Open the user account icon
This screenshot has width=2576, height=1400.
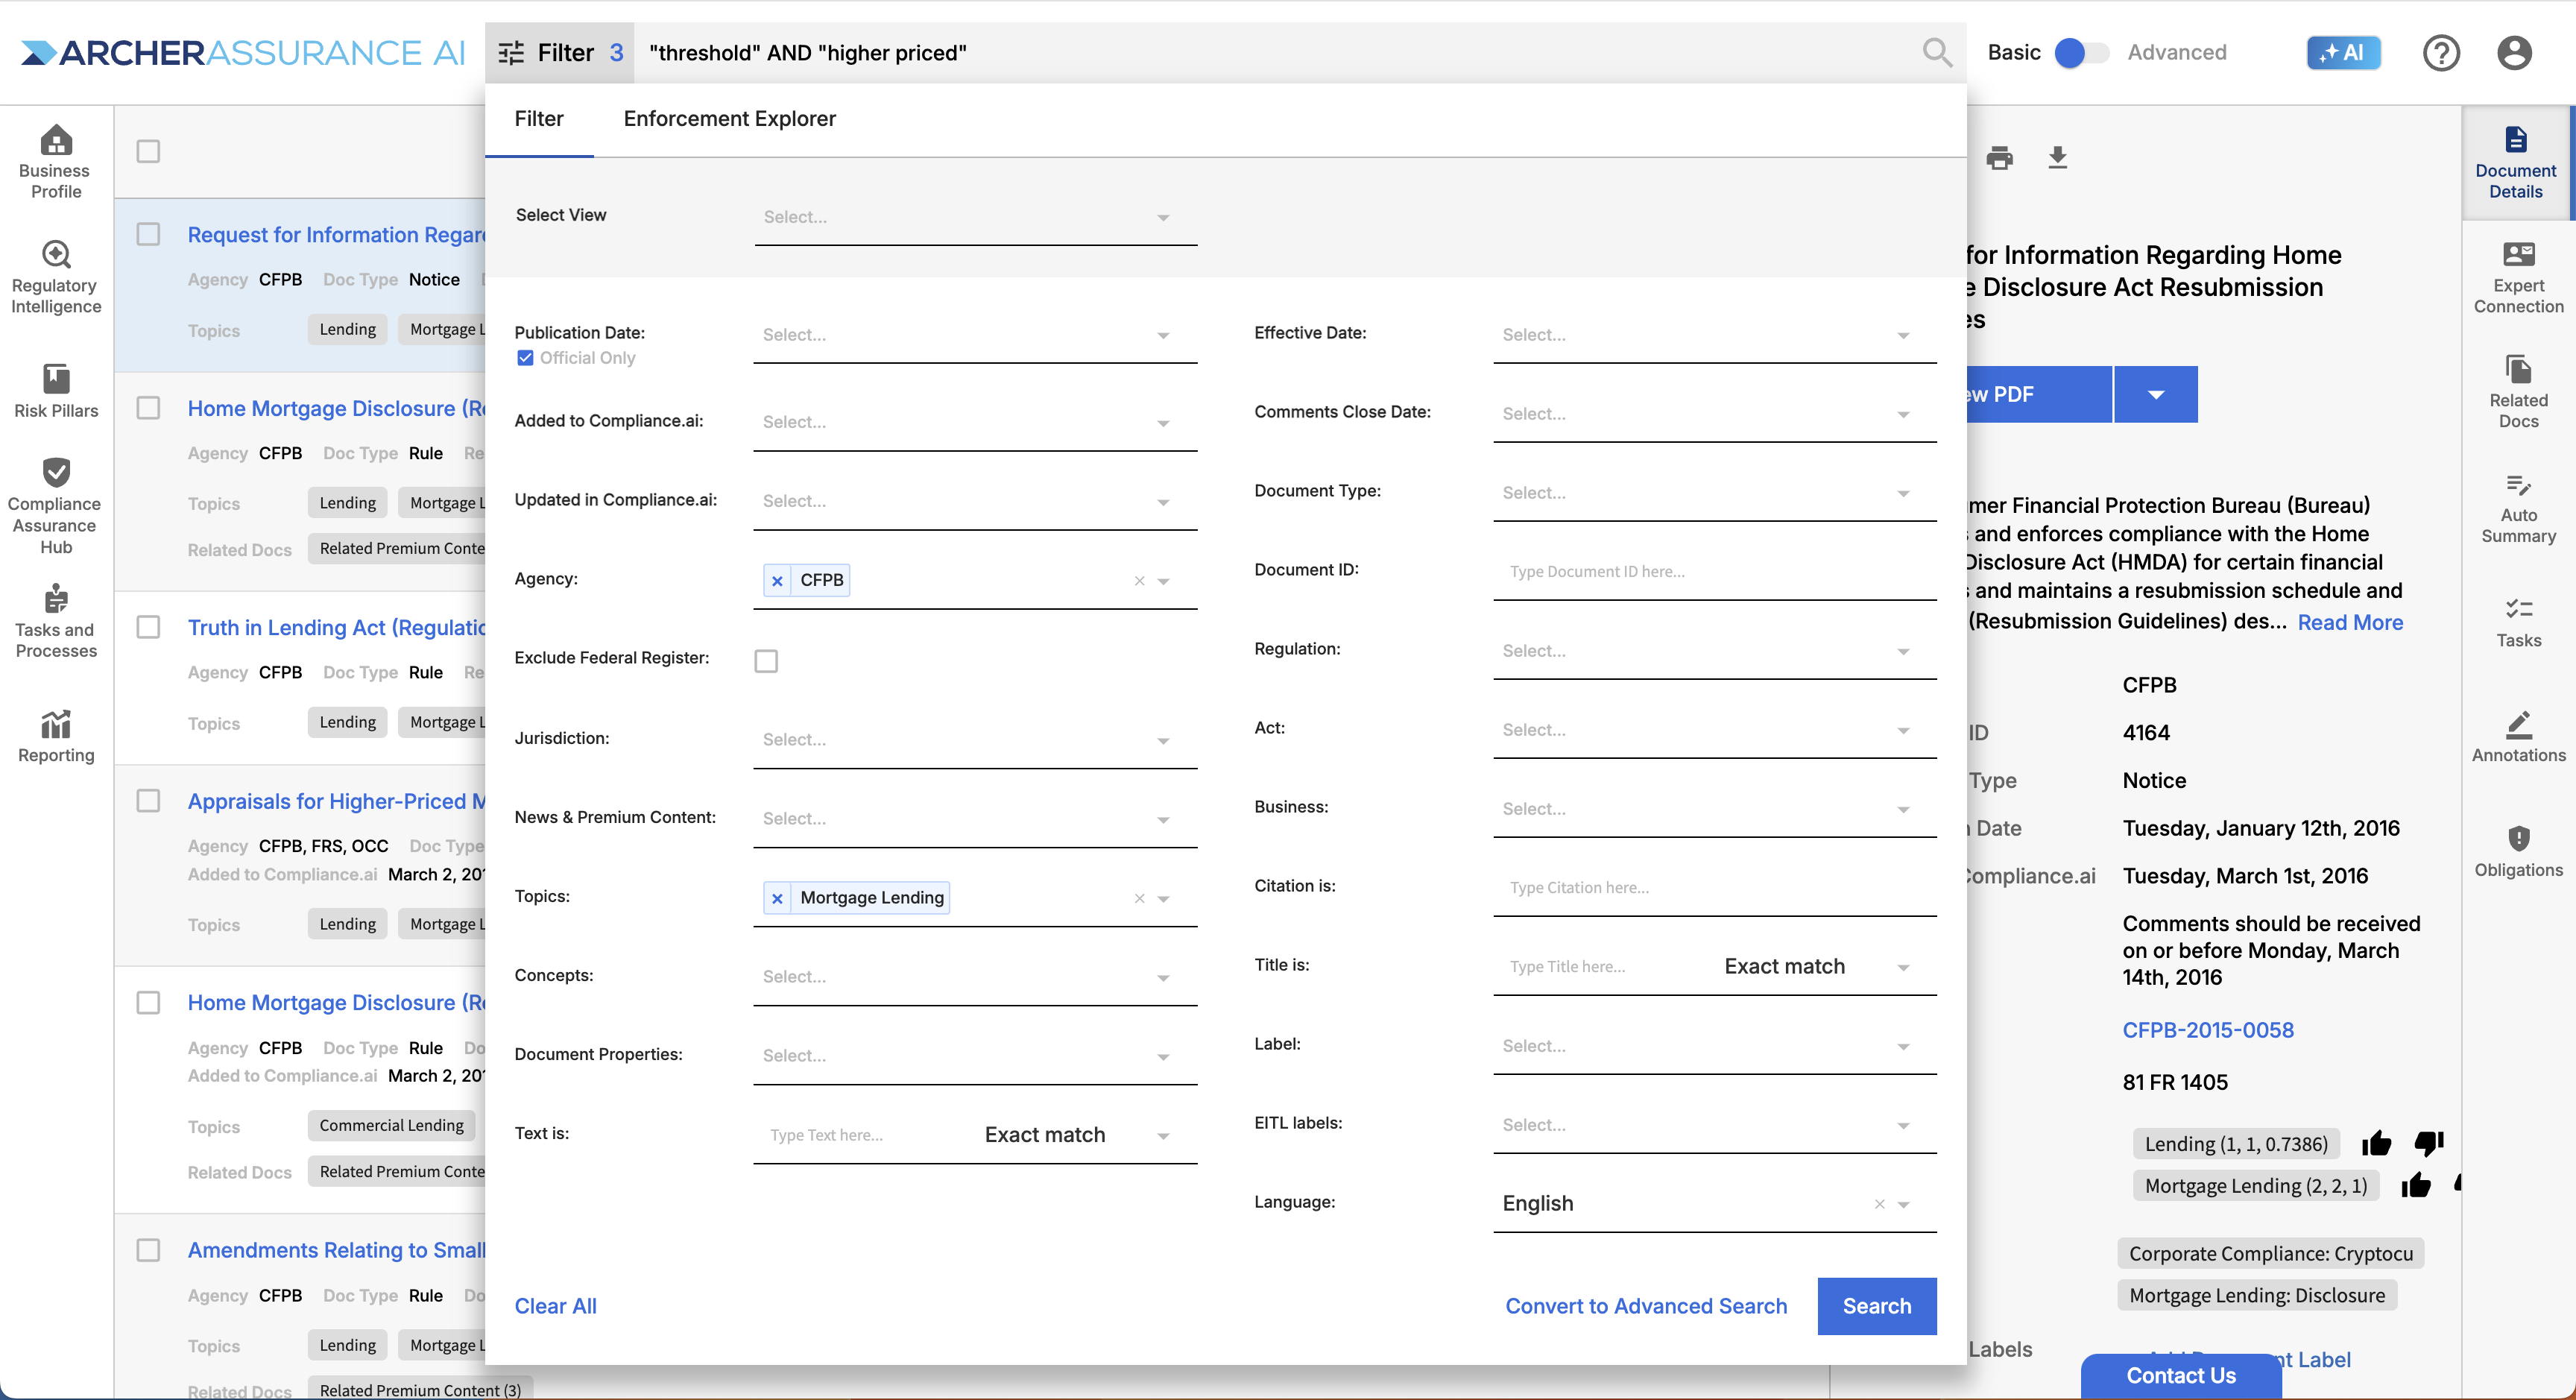click(x=2514, y=52)
